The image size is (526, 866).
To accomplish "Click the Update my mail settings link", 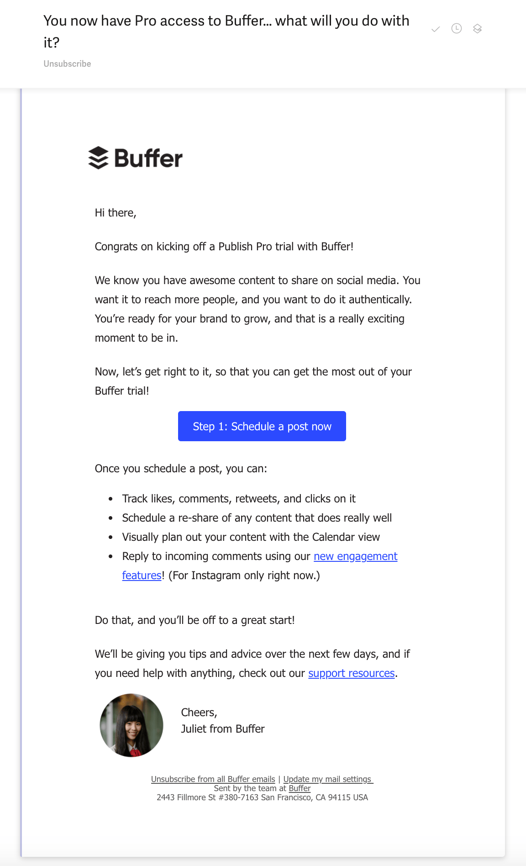I will tap(327, 779).
